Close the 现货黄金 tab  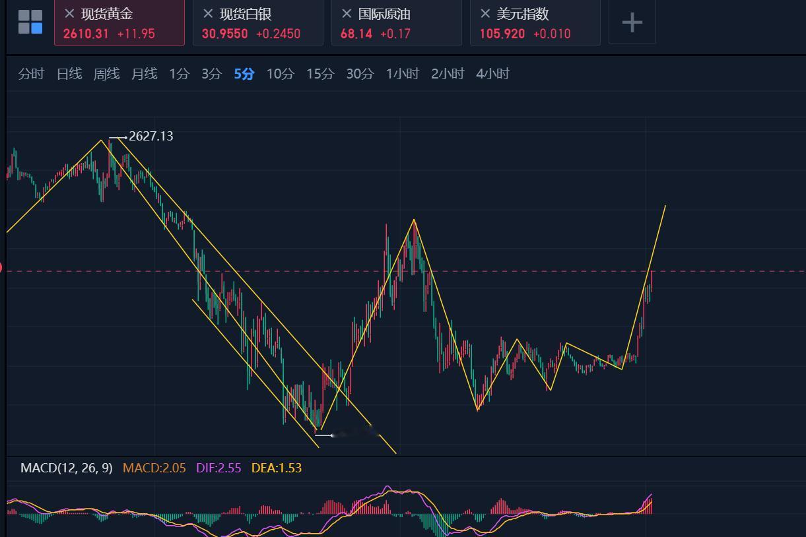[x=69, y=14]
